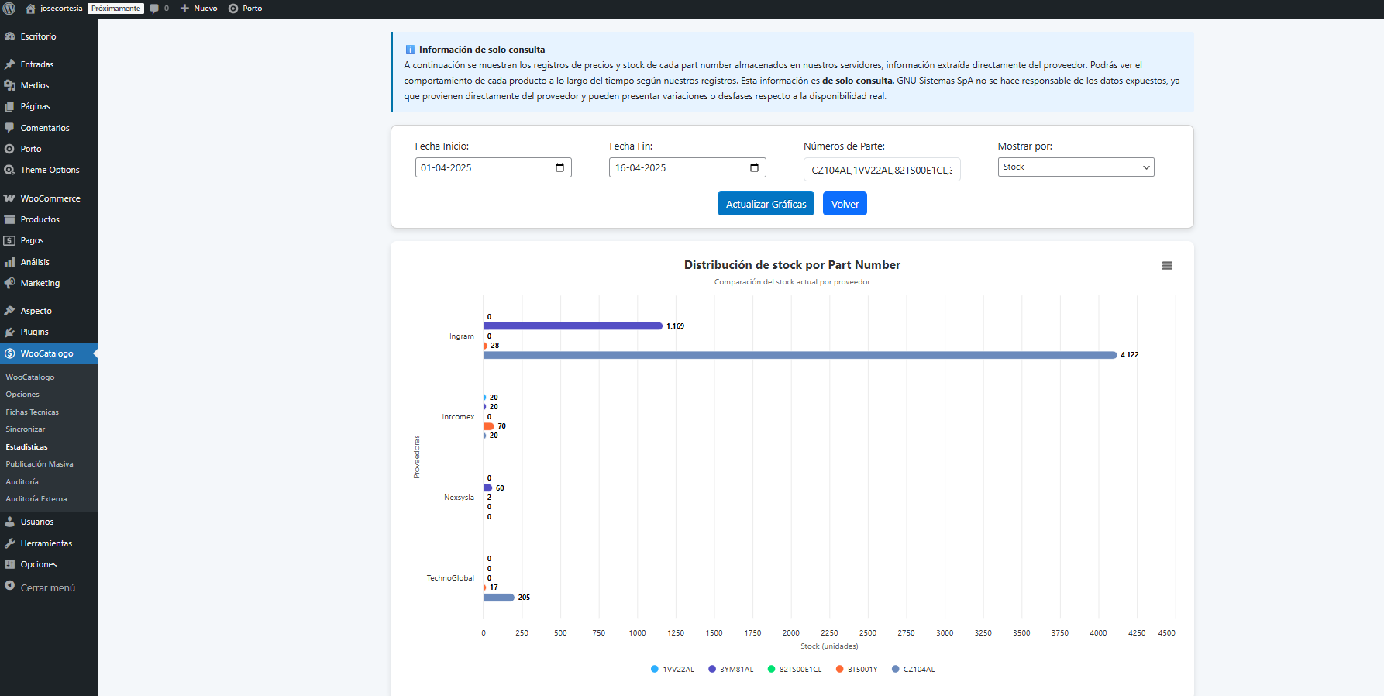Click the chart hamburger menu icon
The height and width of the screenshot is (696, 1384).
1167,266
